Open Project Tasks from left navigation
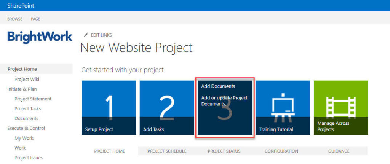 pos(27,108)
